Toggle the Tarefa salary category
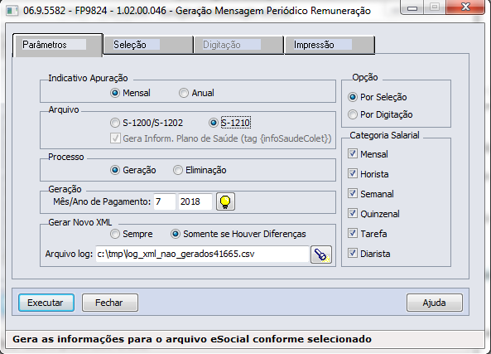Image resolution: width=491 pixels, height=354 pixels. pos(368,234)
